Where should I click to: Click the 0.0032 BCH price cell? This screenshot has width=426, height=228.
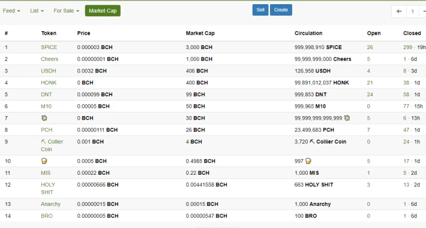(x=92, y=71)
